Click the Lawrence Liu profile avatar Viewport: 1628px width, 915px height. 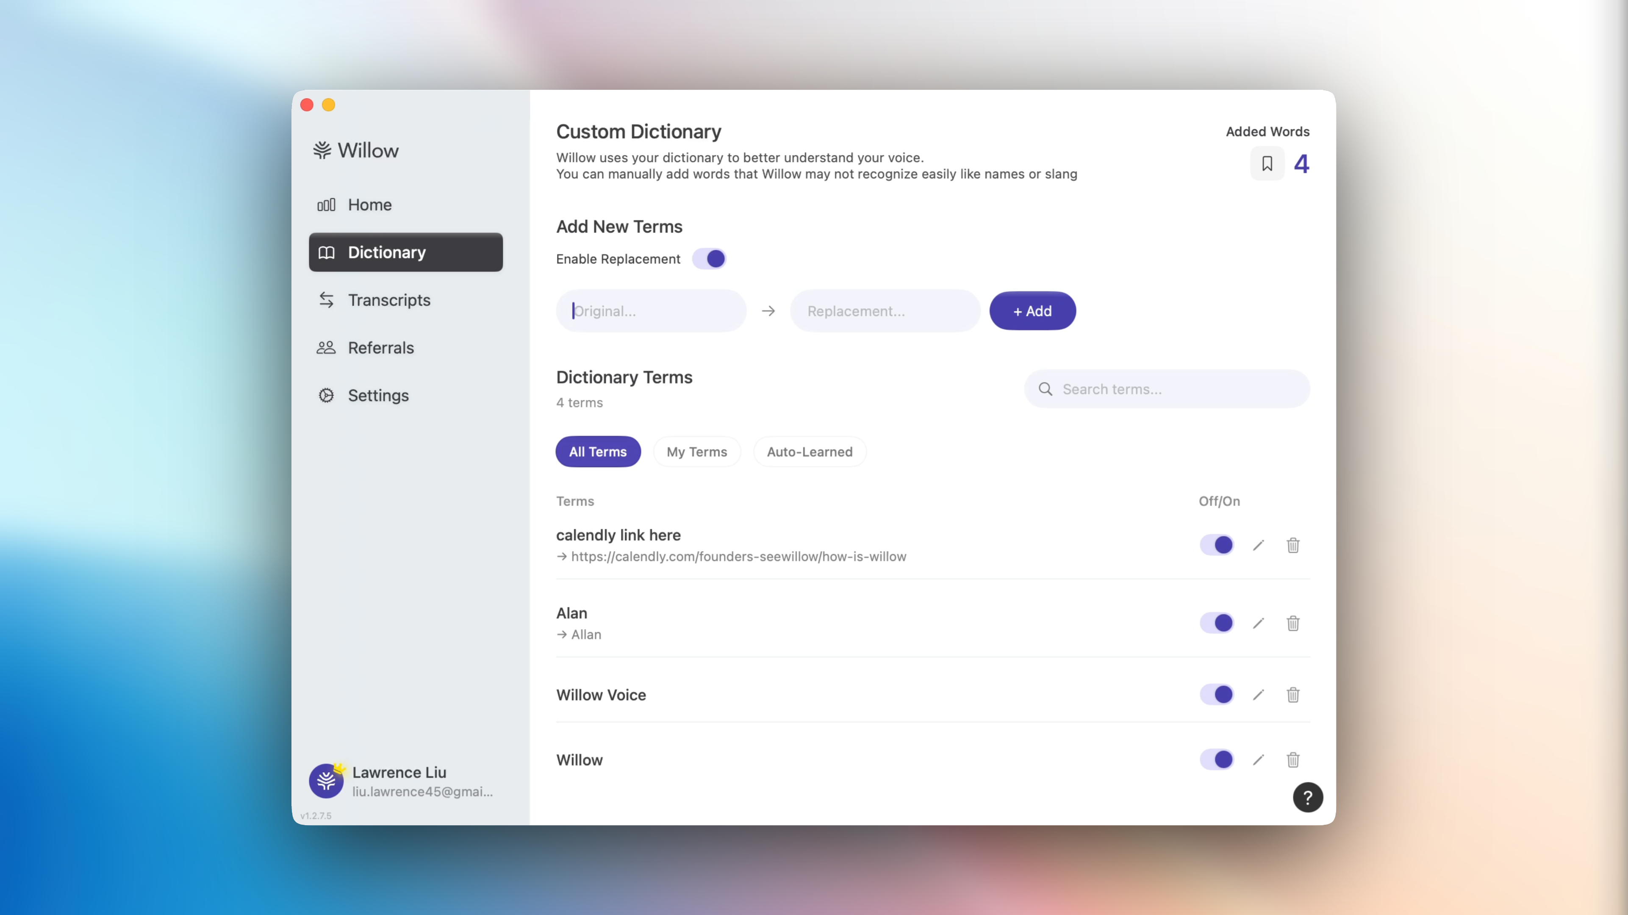pyautogui.click(x=326, y=781)
